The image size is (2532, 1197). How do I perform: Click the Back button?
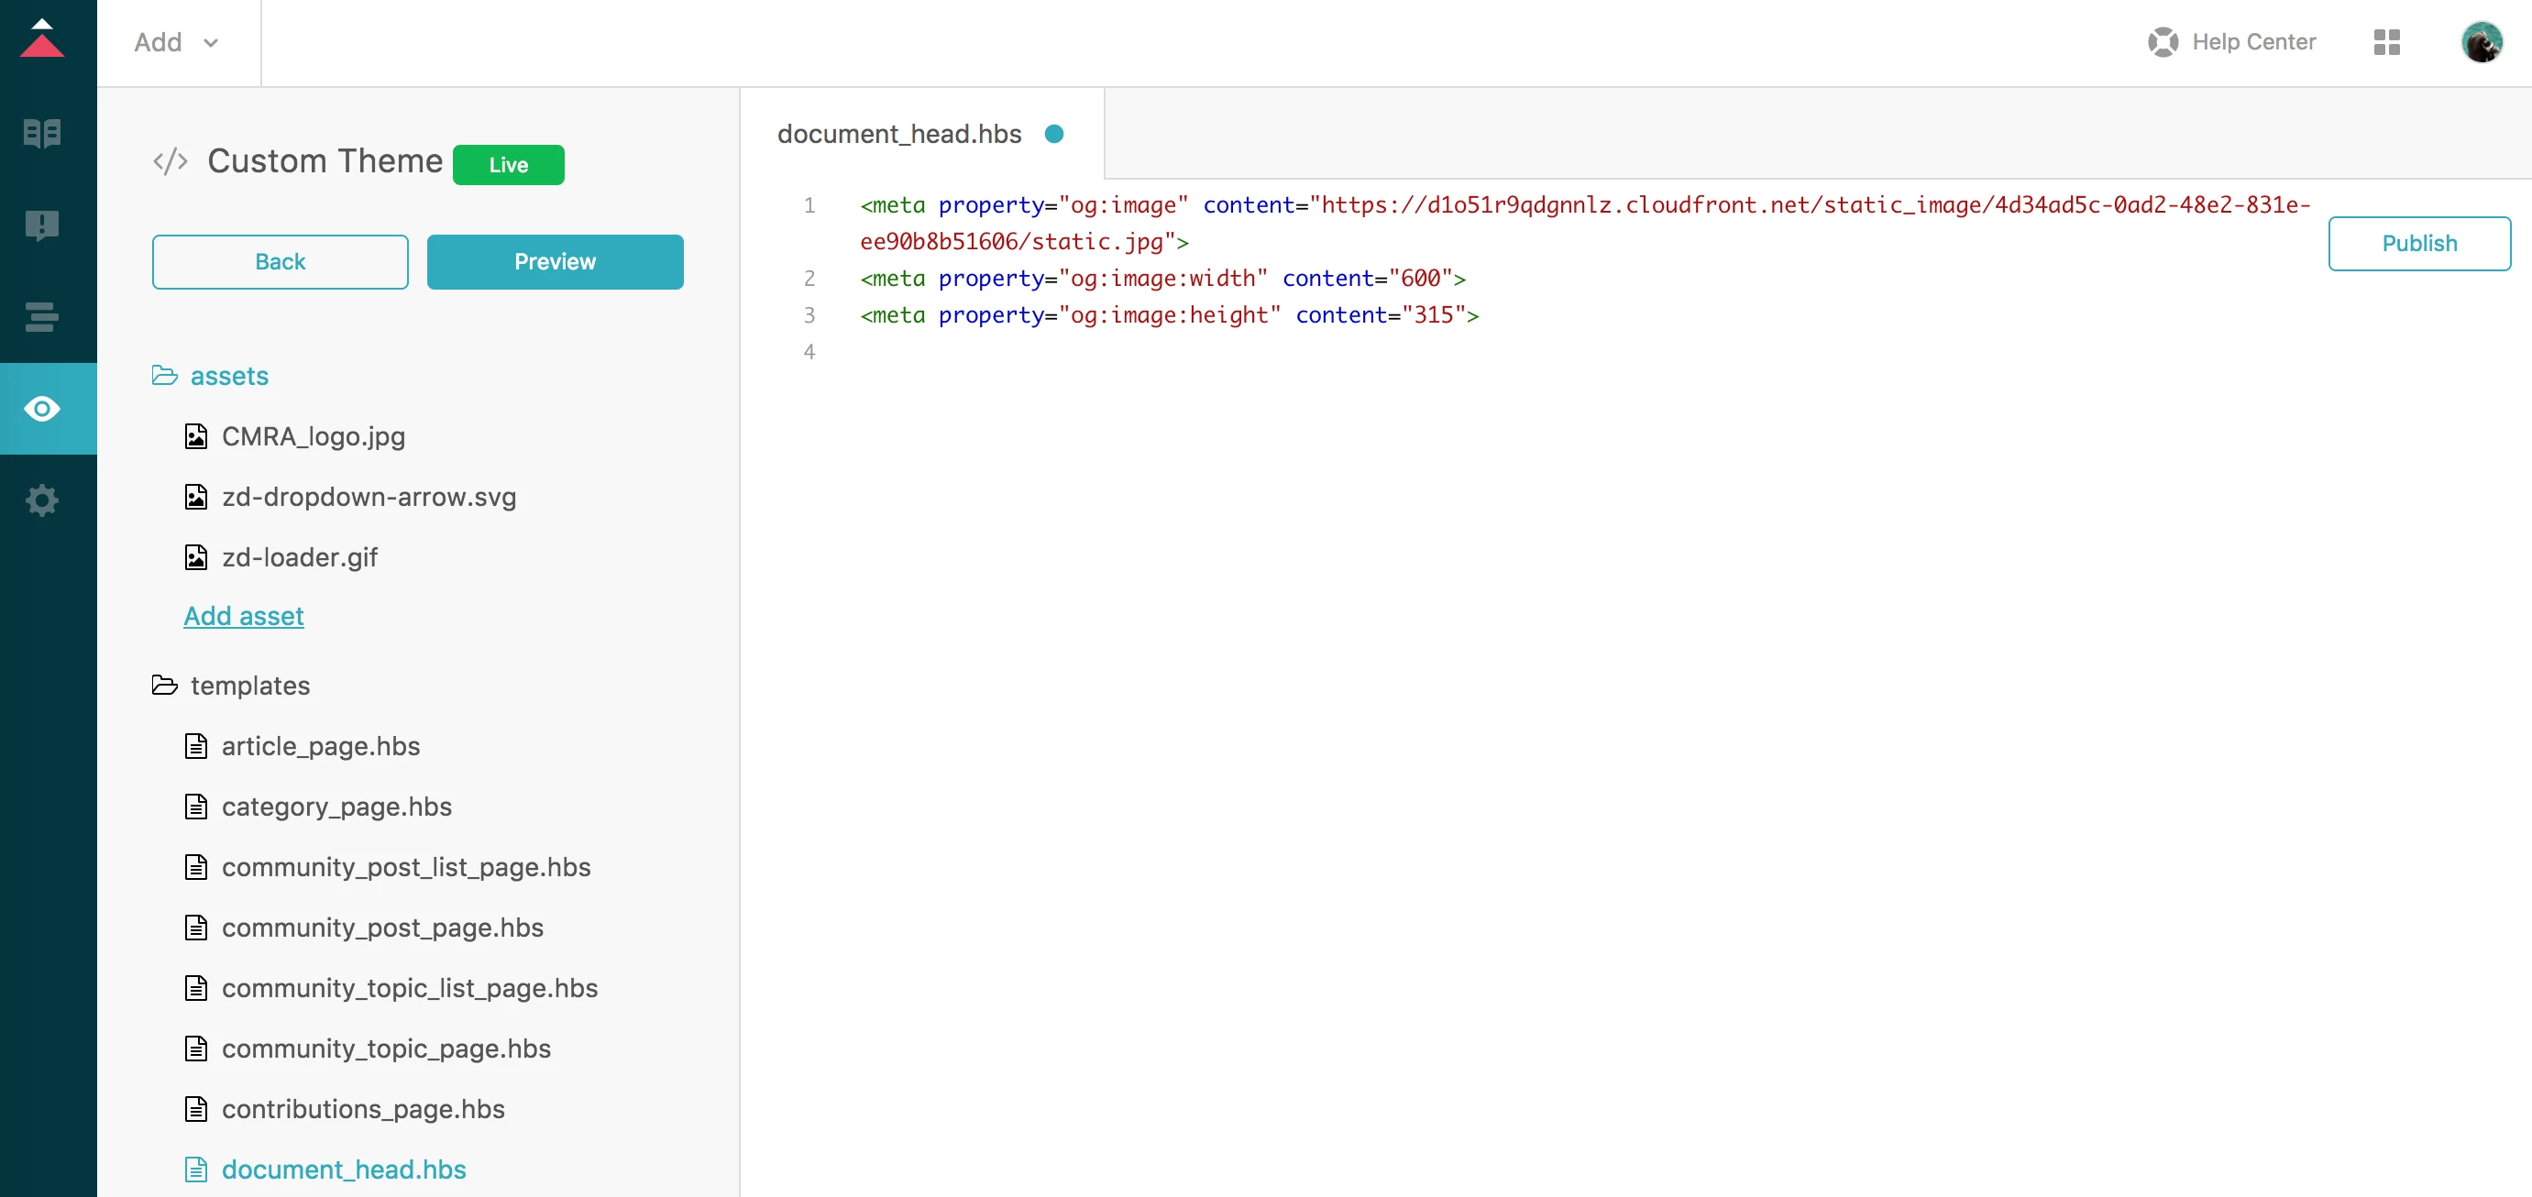[281, 262]
